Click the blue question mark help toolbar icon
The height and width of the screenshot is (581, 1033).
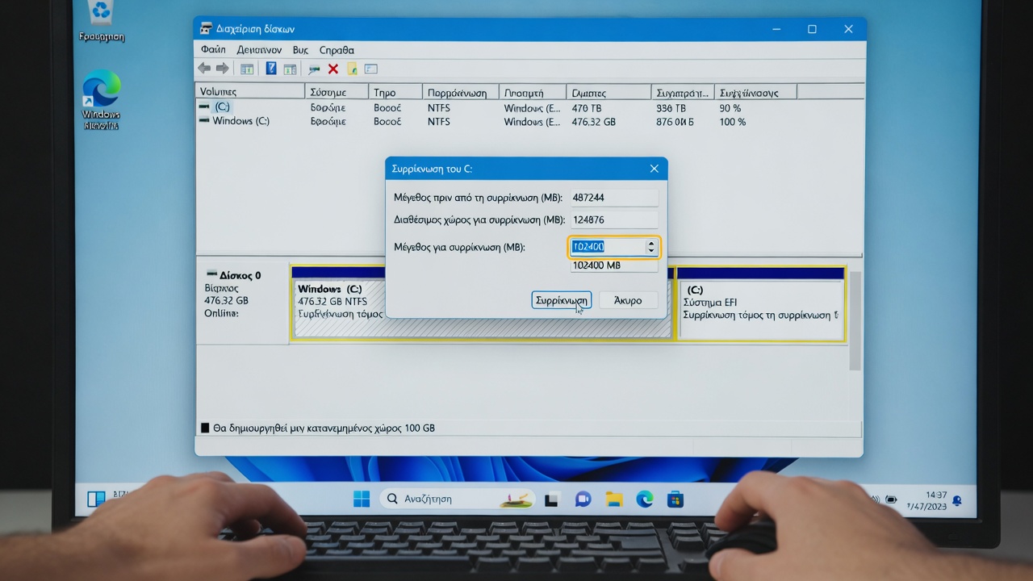pos(271,69)
